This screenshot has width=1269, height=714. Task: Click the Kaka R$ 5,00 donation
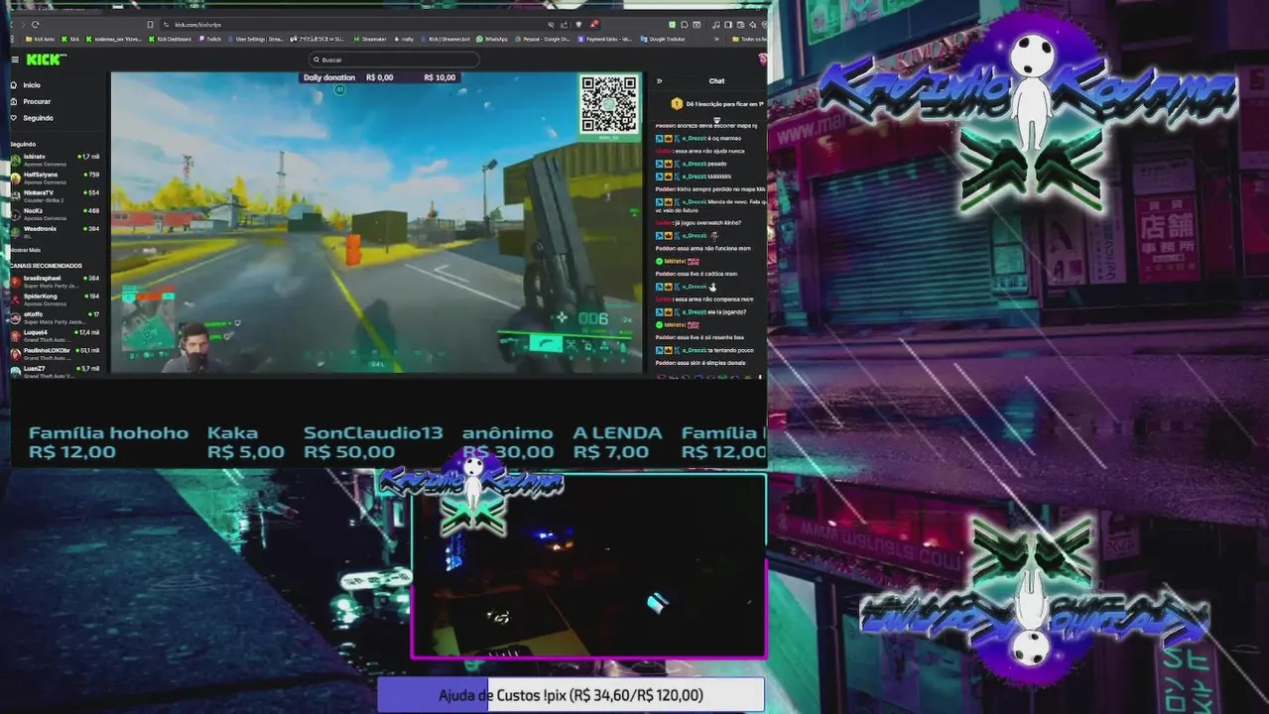pos(245,442)
